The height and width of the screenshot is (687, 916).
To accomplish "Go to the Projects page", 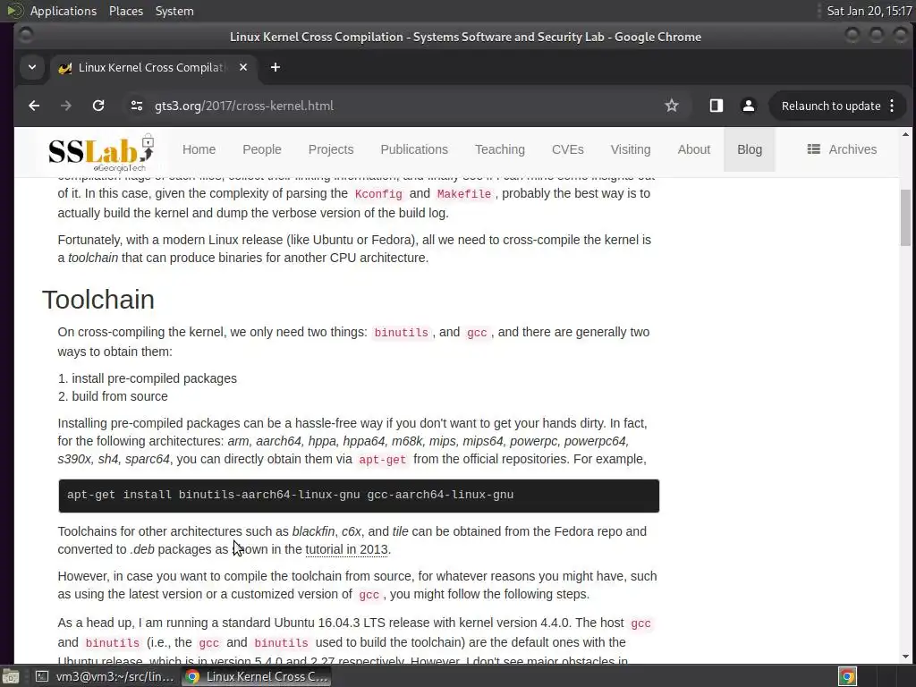I will pos(331,149).
